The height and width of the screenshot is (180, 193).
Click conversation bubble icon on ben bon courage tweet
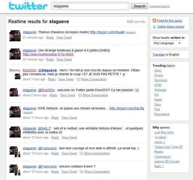81,153
